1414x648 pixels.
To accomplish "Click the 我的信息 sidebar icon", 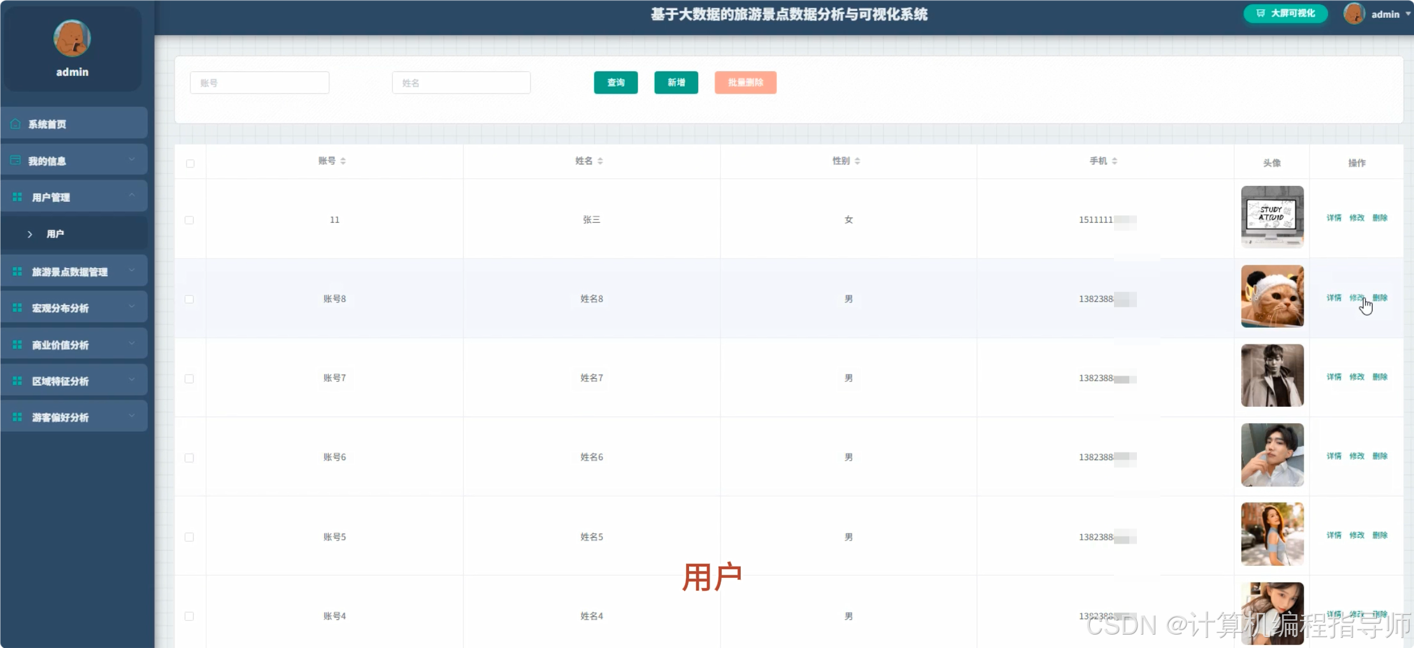I will 16,160.
